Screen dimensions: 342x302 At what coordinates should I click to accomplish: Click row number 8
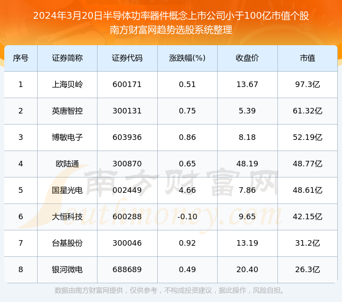pyautogui.click(x=21, y=270)
